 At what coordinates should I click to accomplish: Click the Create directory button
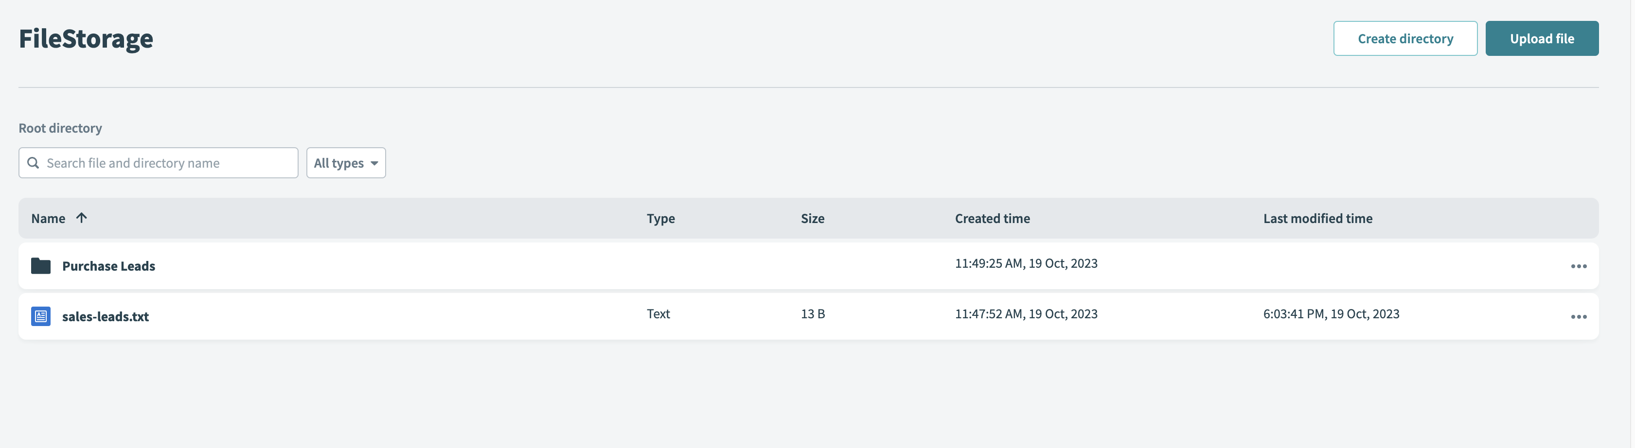click(1405, 38)
